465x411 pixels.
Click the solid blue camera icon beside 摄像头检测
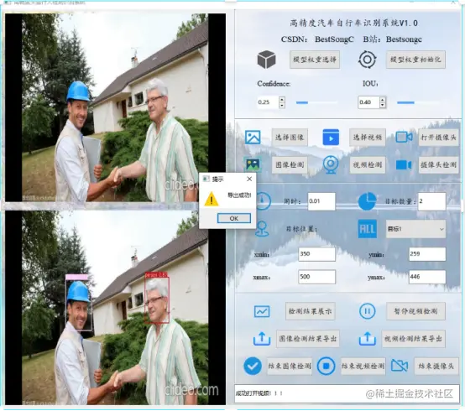click(404, 164)
